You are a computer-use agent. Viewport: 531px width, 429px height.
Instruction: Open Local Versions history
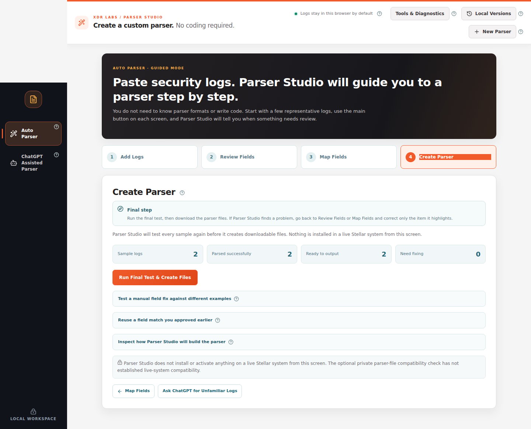[489, 14]
